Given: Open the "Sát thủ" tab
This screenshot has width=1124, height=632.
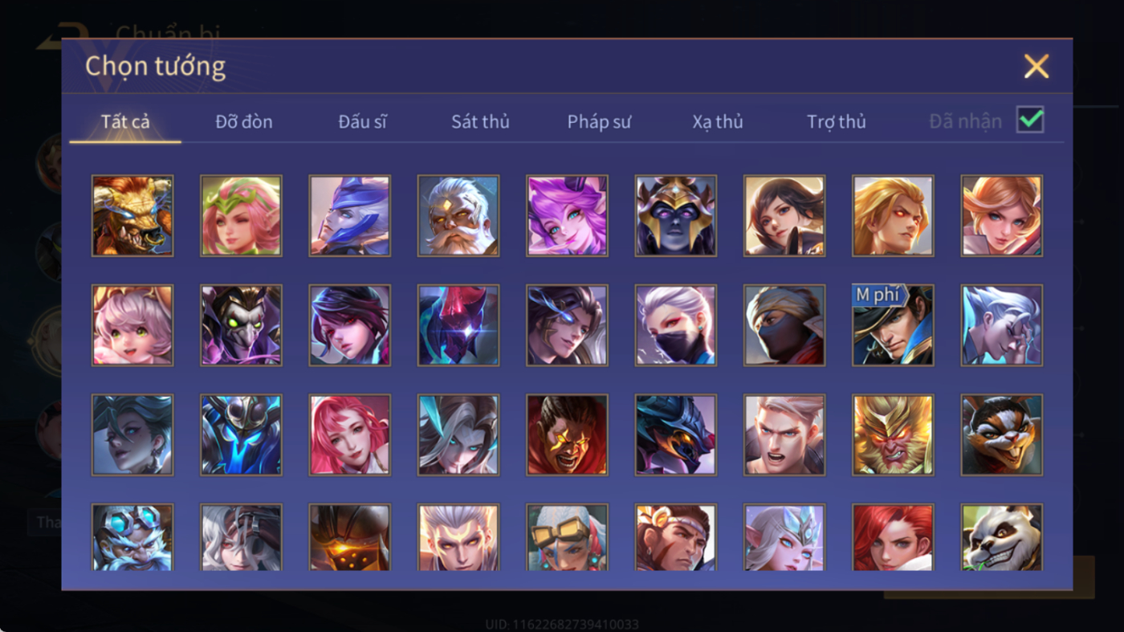Looking at the screenshot, I should click(x=480, y=122).
